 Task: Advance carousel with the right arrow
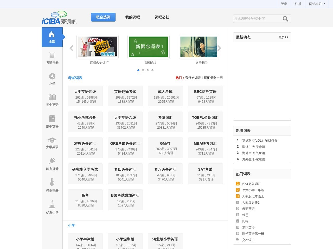coord(219,48)
